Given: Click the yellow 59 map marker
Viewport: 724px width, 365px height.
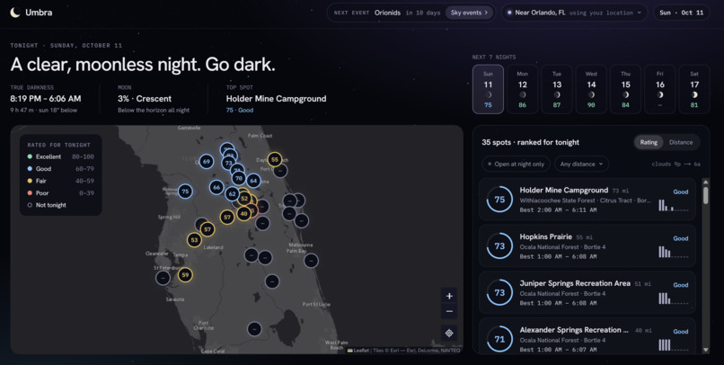Looking at the screenshot, I should (x=185, y=275).
